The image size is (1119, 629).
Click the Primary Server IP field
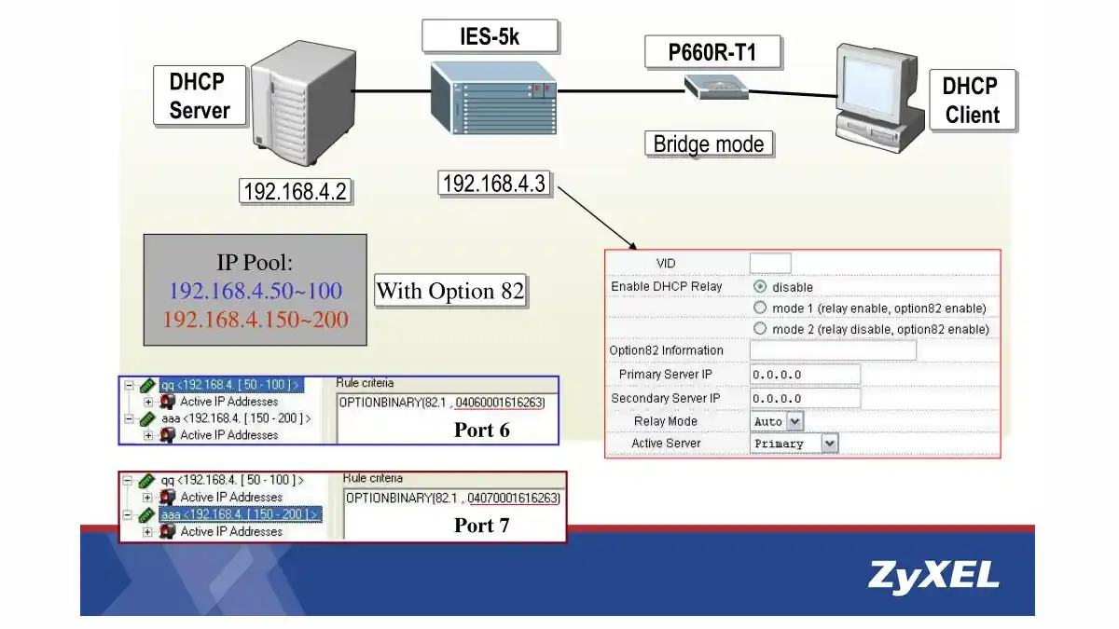click(805, 375)
